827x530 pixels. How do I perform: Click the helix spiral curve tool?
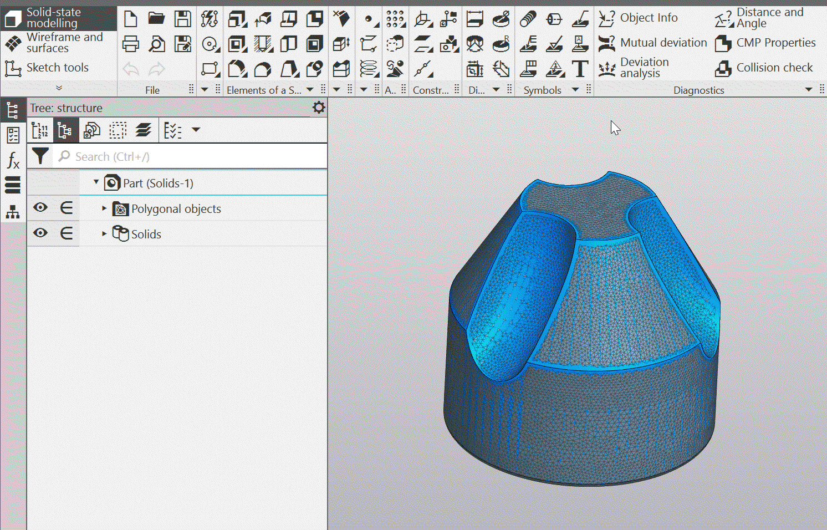(368, 69)
